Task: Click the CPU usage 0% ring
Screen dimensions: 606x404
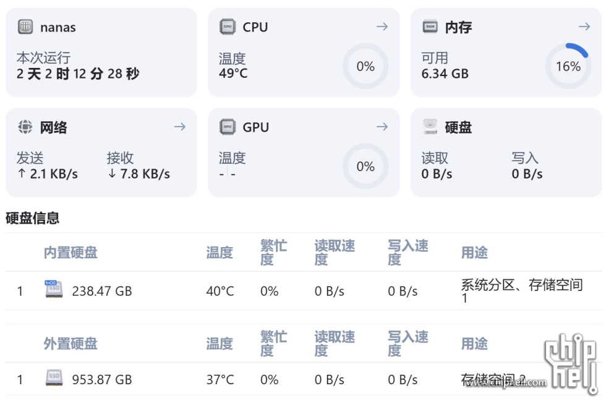Action: pos(365,66)
